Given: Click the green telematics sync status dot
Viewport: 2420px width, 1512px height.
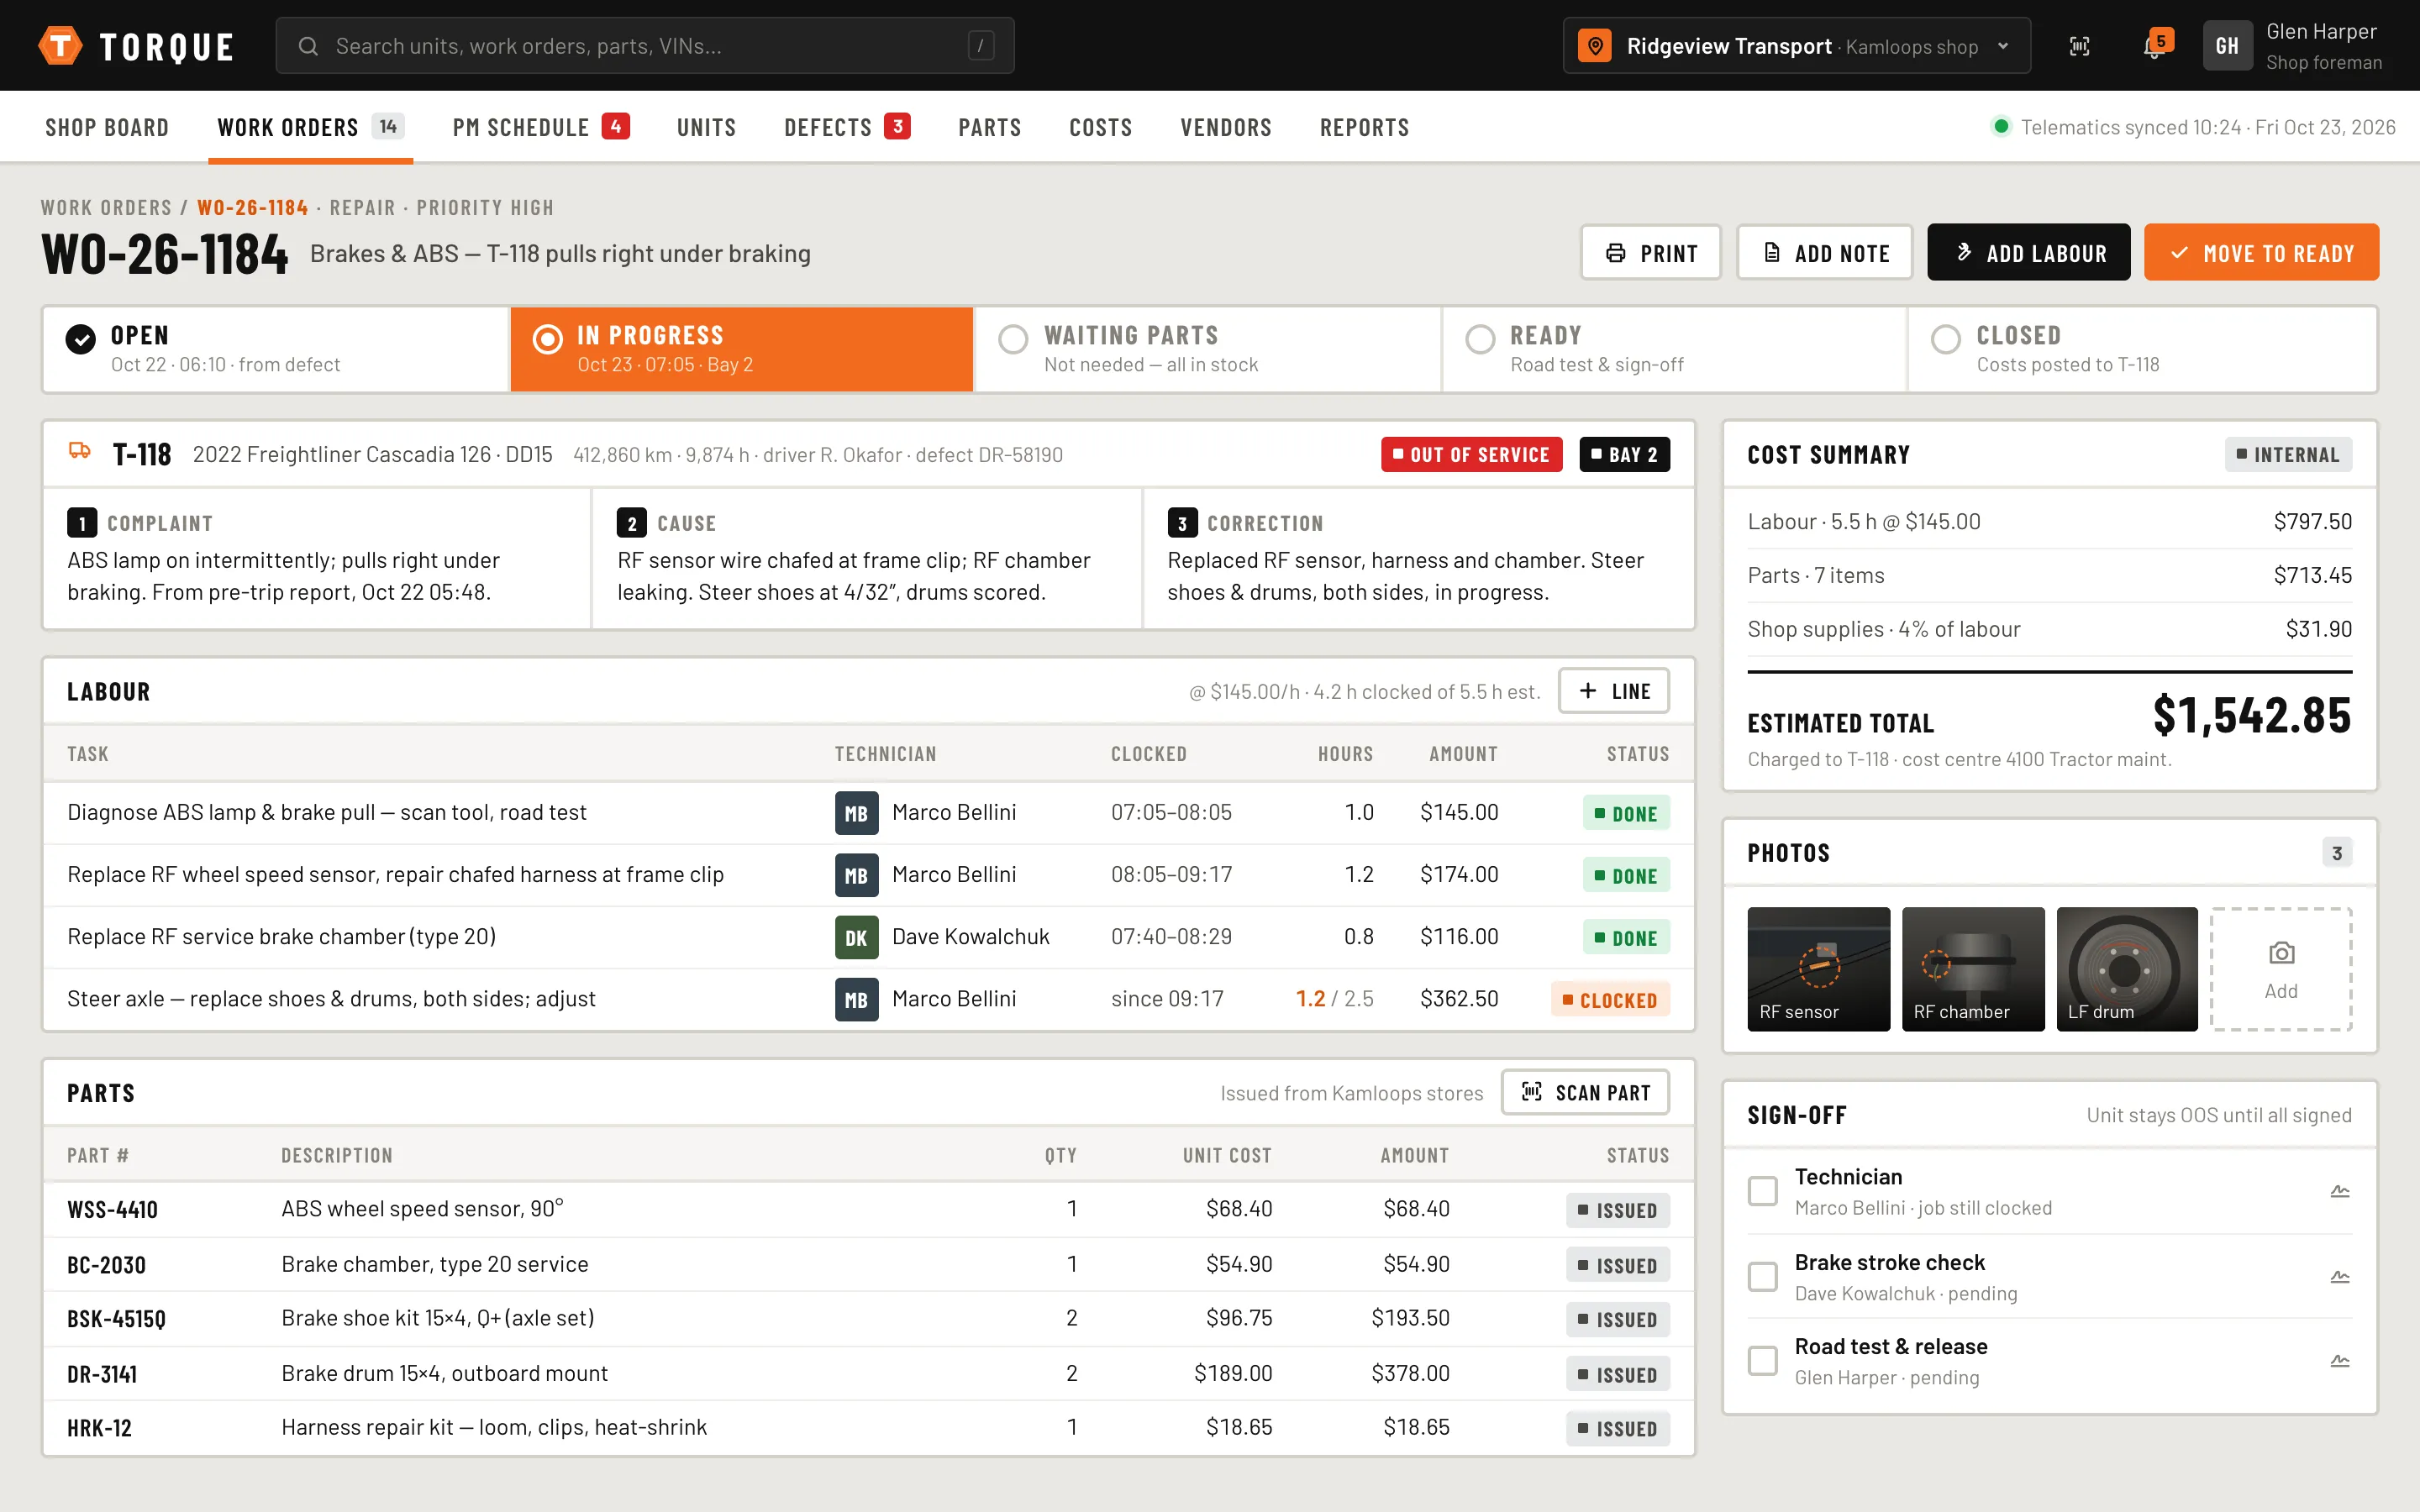Looking at the screenshot, I should tap(2000, 127).
